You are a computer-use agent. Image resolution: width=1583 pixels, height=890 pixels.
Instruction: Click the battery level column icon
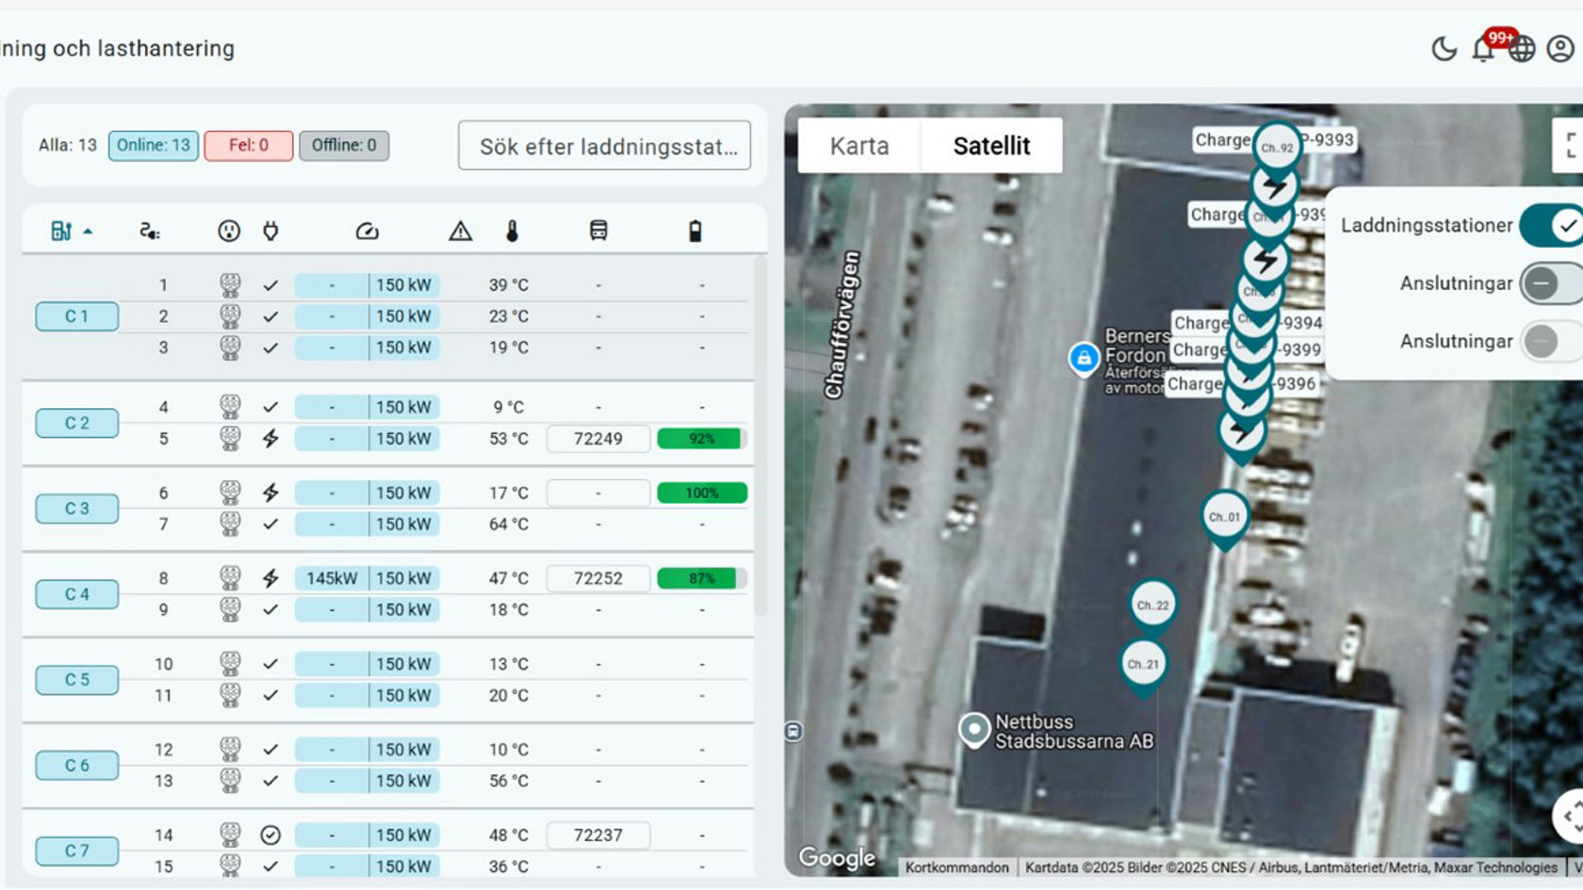point(694,232)
